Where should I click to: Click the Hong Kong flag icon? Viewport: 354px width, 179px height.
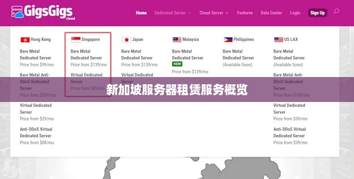[25, 40]
